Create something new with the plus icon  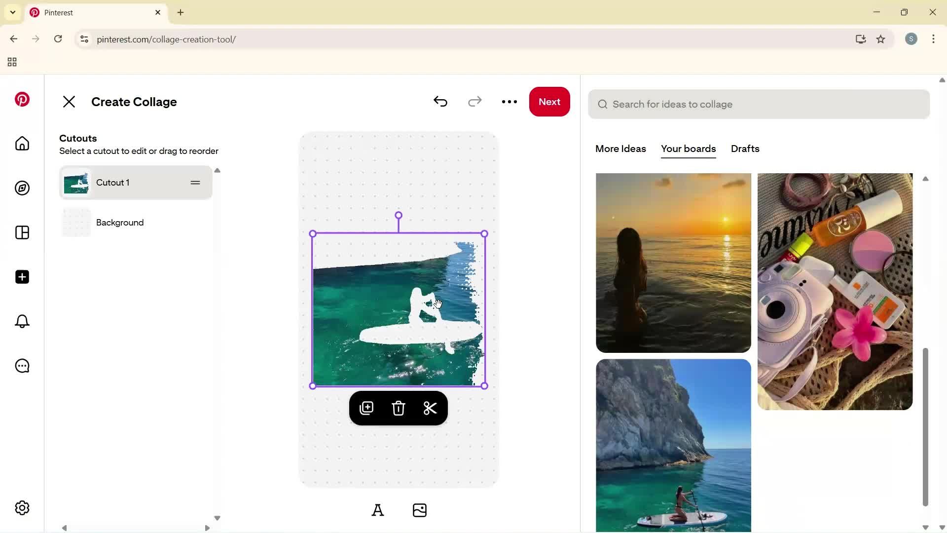click(x=22, y=277)
